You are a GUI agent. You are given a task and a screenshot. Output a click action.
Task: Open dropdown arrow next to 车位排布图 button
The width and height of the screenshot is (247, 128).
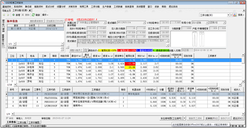pos(184,118)
